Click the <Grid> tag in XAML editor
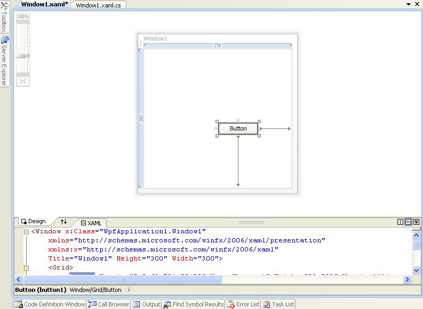Image resolution: width=423 pixels, height=309 pixels. click(61, 268)
